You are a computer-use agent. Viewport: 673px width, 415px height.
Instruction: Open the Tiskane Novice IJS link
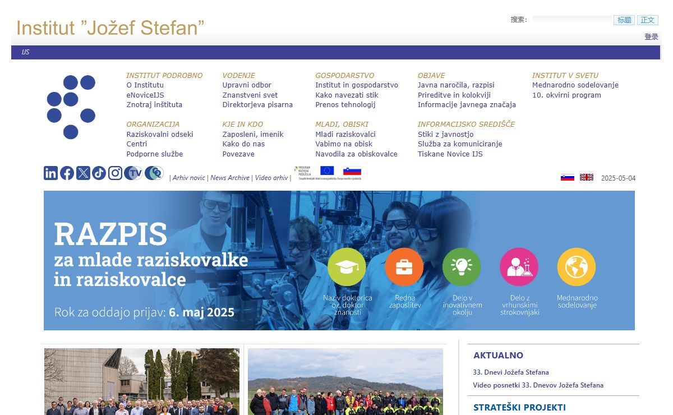coord(450,154)
